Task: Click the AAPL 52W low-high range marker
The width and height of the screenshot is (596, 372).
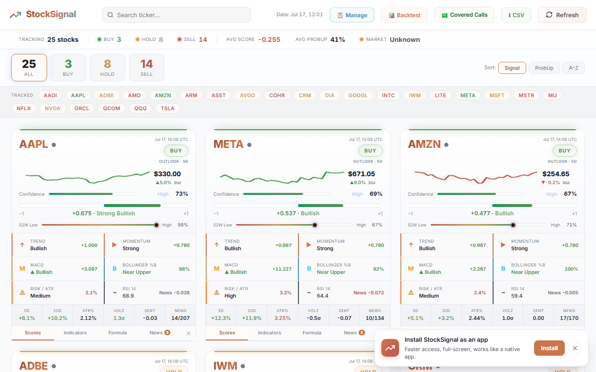Action: [x=156, y=225]
